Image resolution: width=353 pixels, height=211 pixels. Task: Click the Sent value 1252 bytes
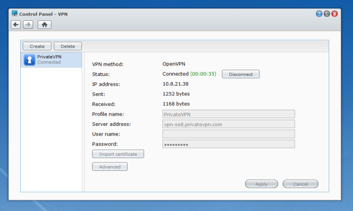(176, 94)
